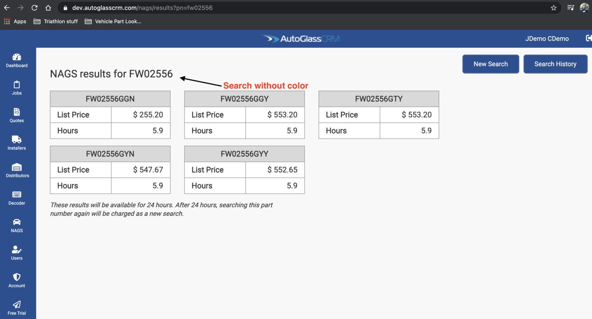
Task: Bookmark the page with the star icon
Action: tap(554, 7)
